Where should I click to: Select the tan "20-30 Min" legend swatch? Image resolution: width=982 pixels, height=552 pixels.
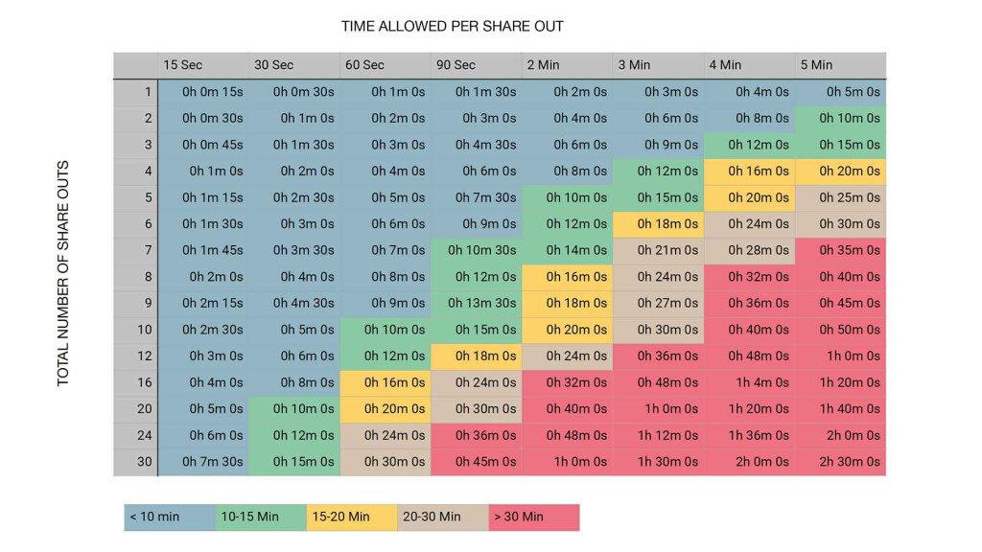(x=442, y=517)
